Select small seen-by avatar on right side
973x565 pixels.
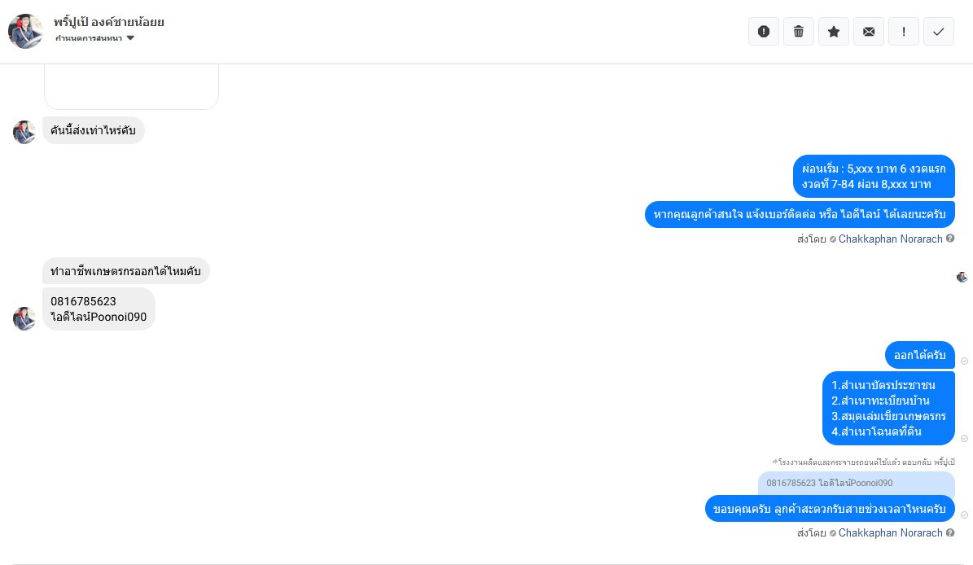click(x=962, y=277)
